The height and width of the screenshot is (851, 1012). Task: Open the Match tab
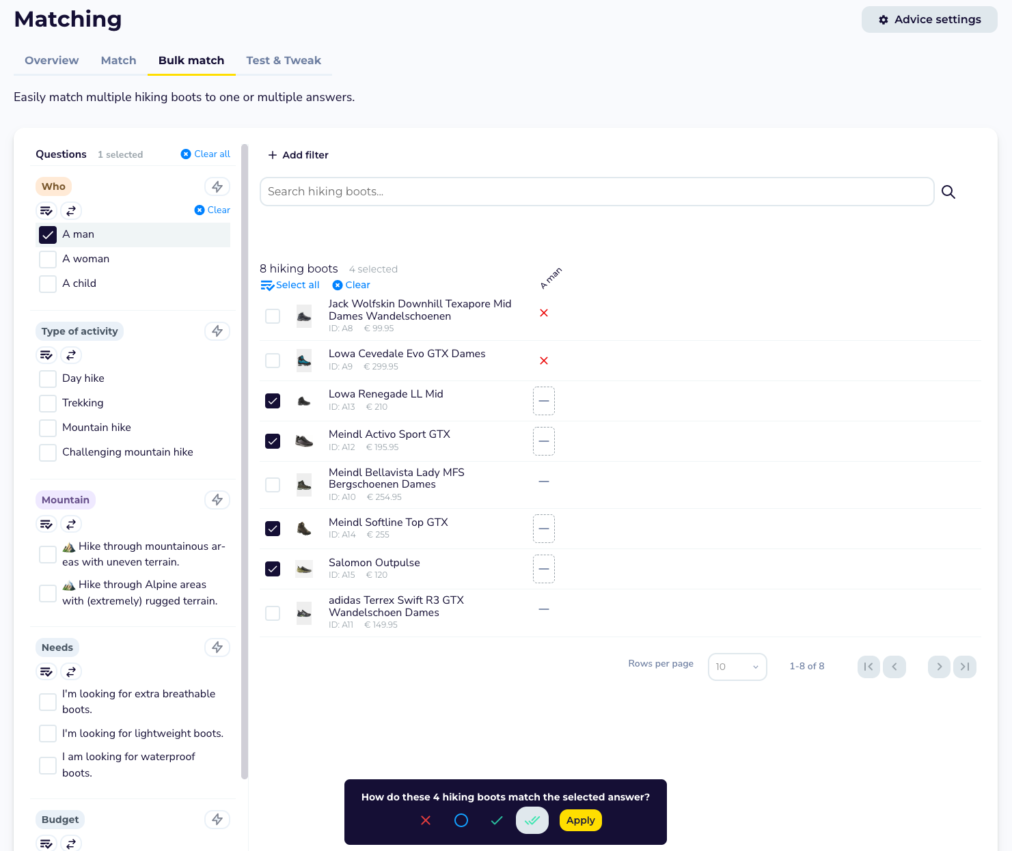tap(118, 60)
